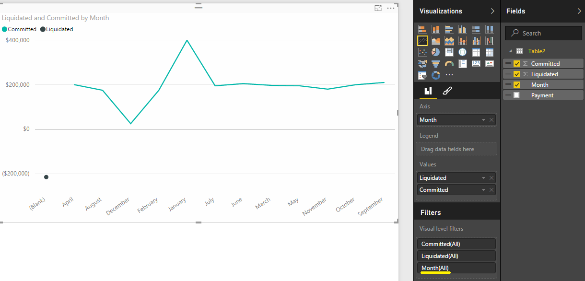Select the Table2 table name

[537, 51]
